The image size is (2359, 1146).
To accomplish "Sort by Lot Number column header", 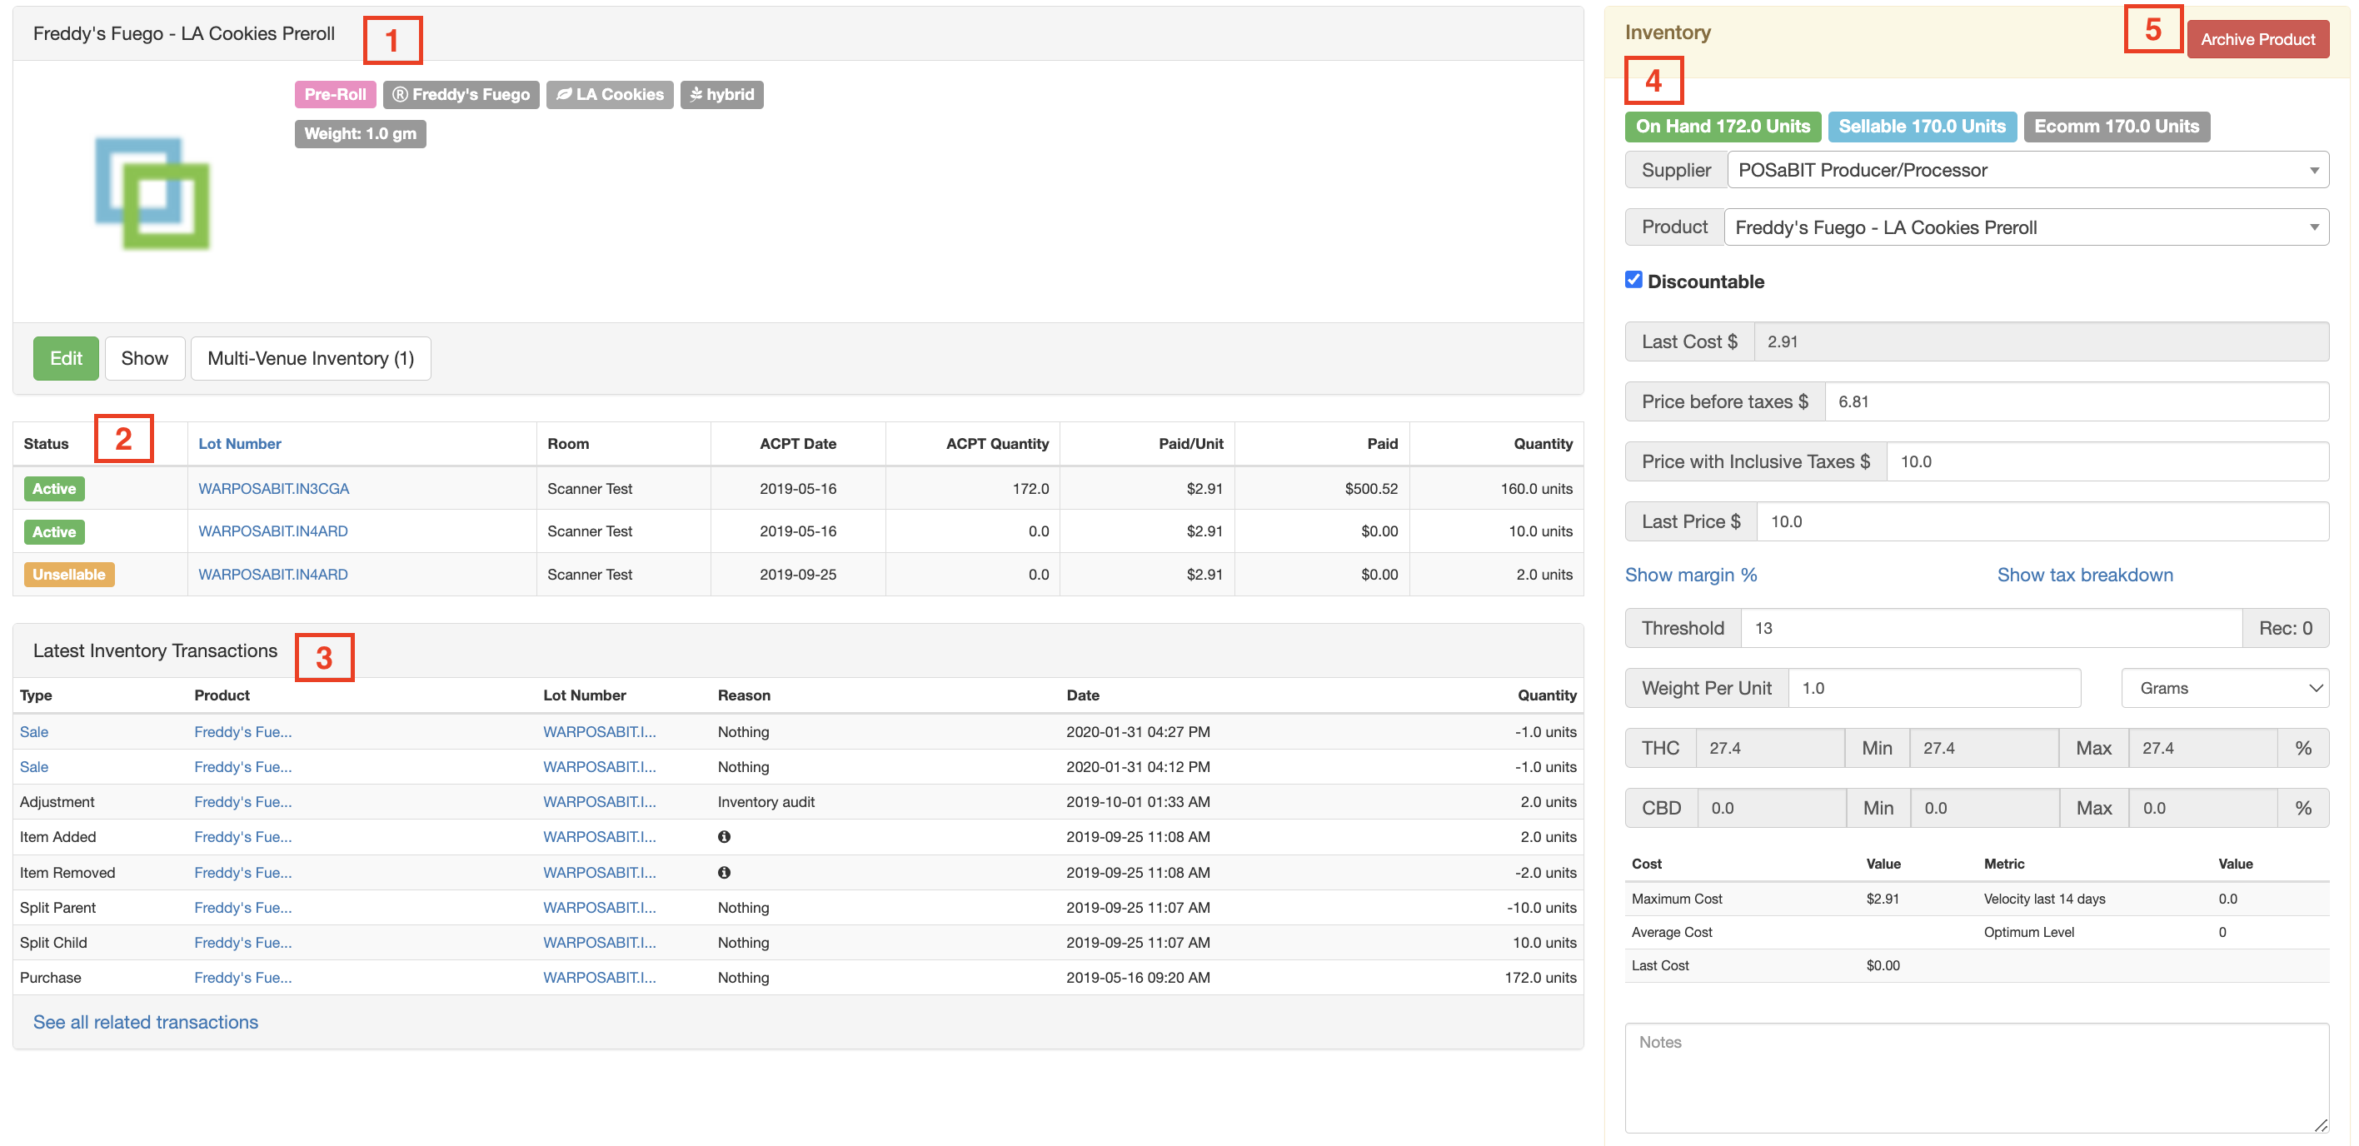I will click(240, 444).
